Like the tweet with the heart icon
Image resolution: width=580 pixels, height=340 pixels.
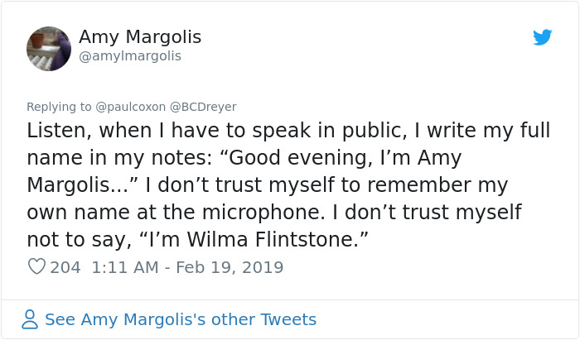point(36,267)
